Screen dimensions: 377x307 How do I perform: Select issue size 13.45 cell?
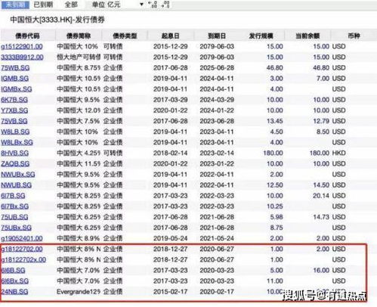[x=275, y=121]
